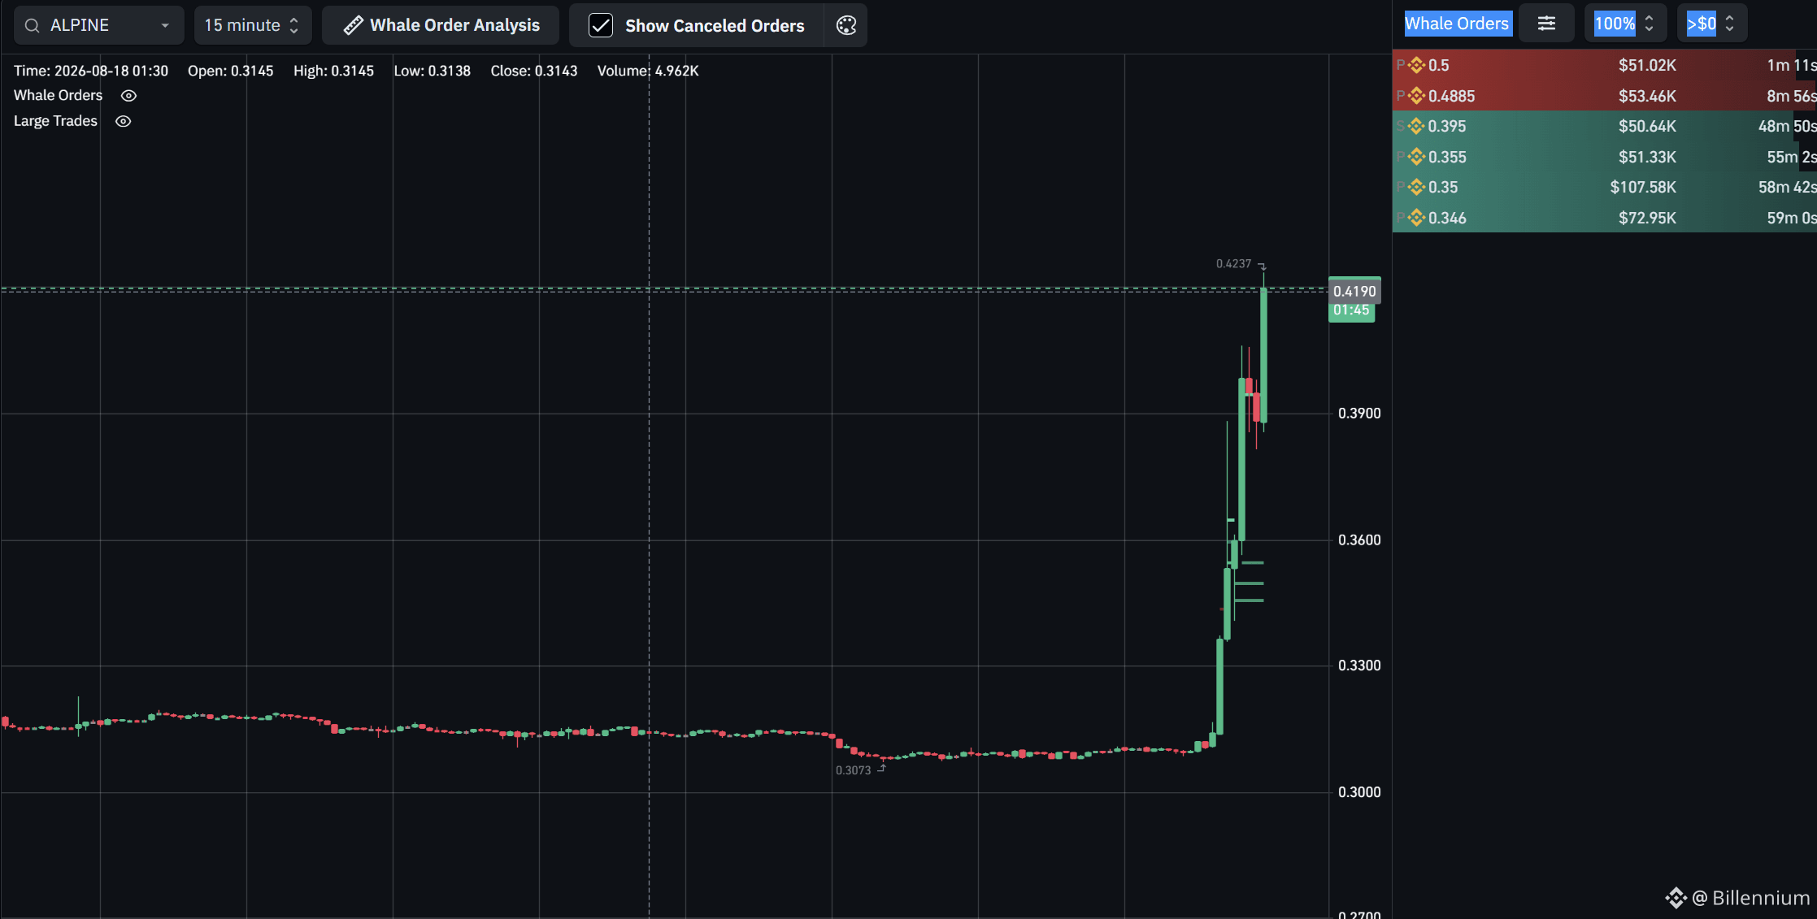
Task: Click the 0.3600 price axis label
Action: (x=1359, y=540)
